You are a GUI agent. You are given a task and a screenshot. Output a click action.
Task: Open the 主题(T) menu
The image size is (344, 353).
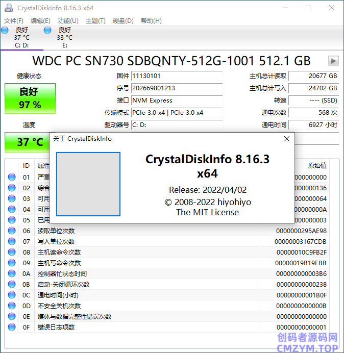(95, 21)
